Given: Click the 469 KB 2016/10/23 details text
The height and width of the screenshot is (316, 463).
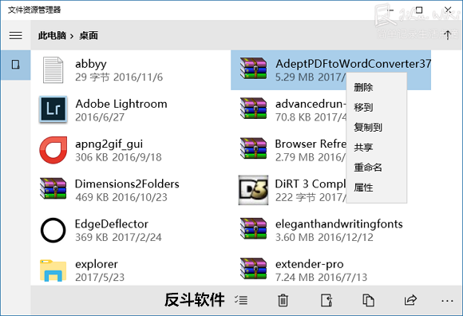Looking at the screenshot, I should [121, 197].
